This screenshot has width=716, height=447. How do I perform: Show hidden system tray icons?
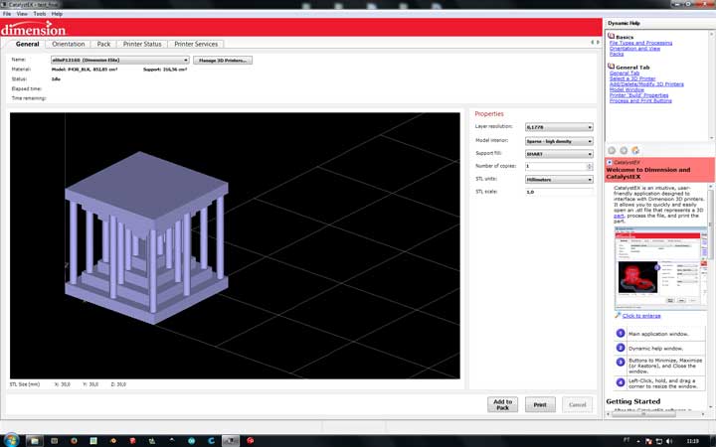point(638,441)
